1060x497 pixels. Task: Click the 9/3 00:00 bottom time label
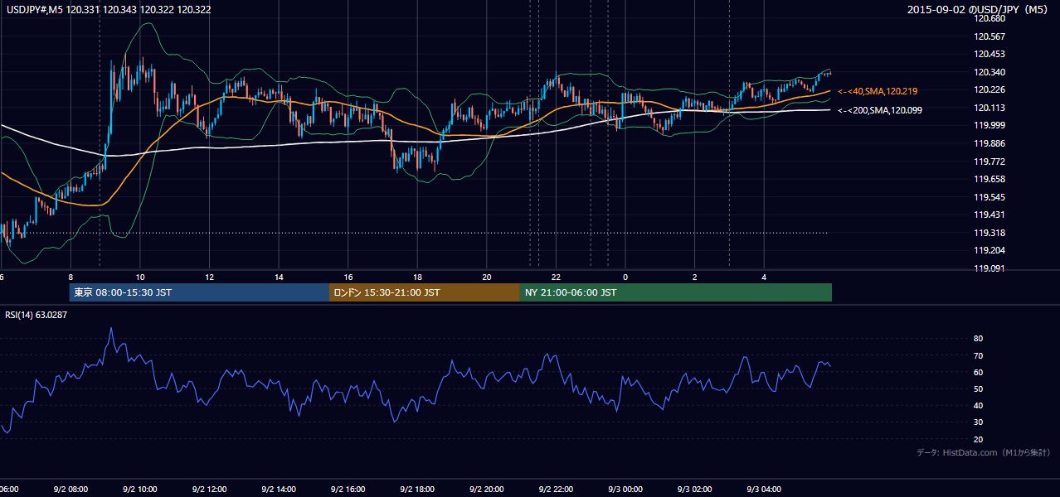point(626,489)
